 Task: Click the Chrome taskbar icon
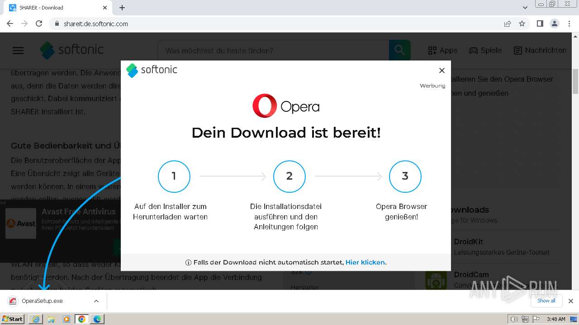click(82, 319)
